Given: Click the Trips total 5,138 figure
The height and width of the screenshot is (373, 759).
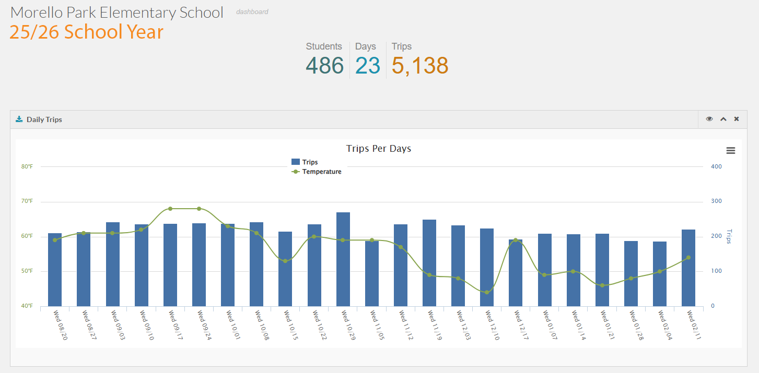Looking at the screenshot, I should [420, 66].
